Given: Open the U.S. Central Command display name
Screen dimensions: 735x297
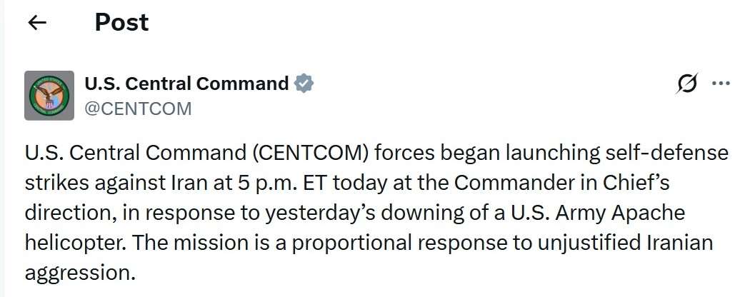Looking at the screenshot, I should click(186, 84).
